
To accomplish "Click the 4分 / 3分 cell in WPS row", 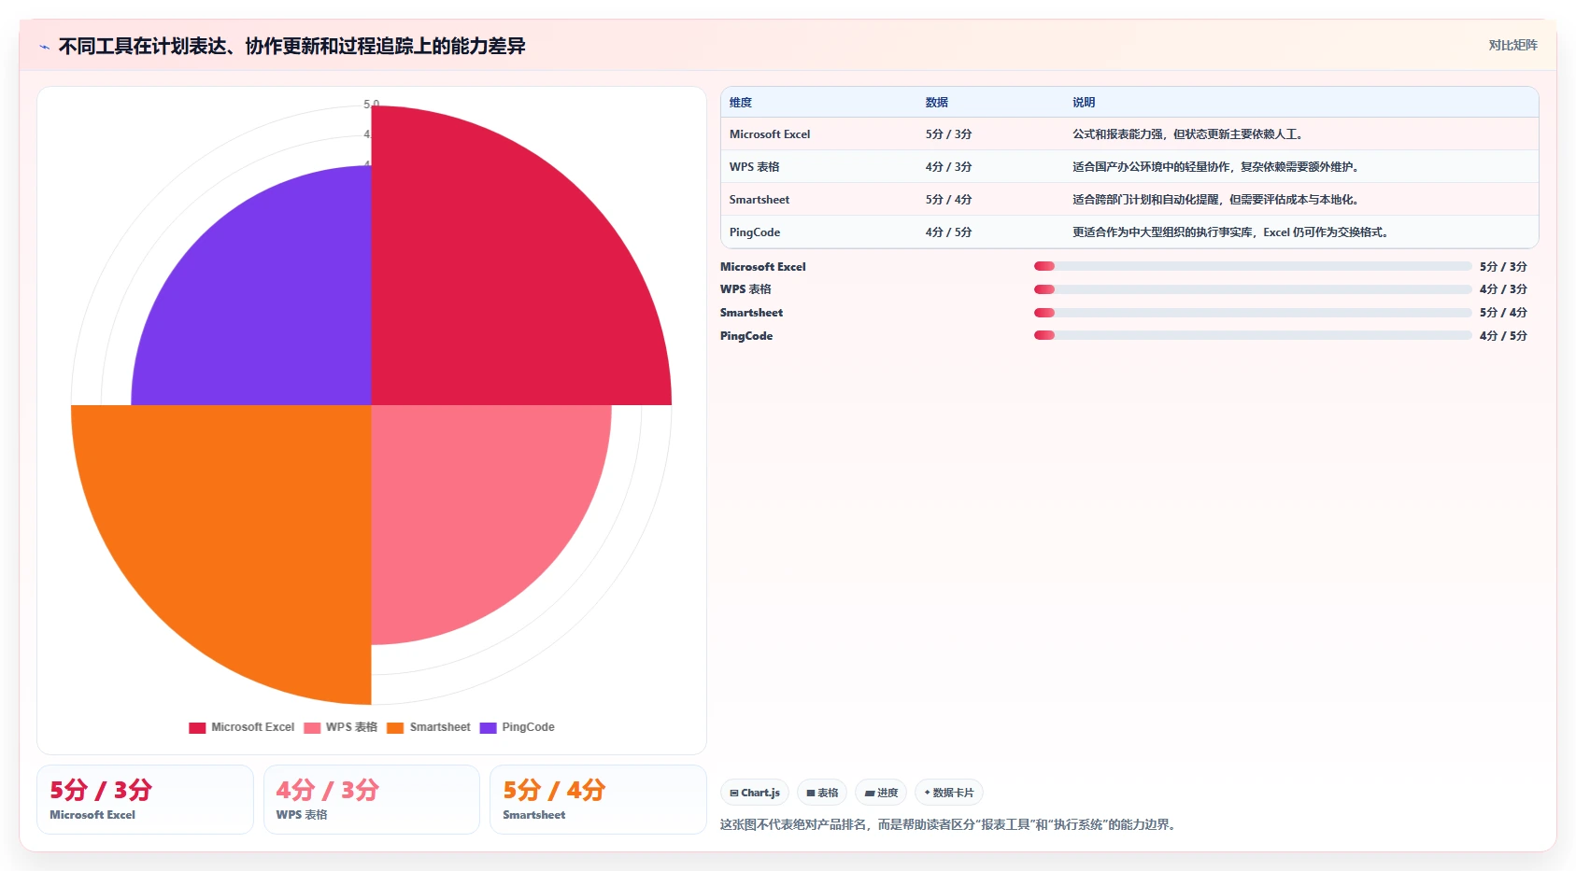I will (949, 167).
